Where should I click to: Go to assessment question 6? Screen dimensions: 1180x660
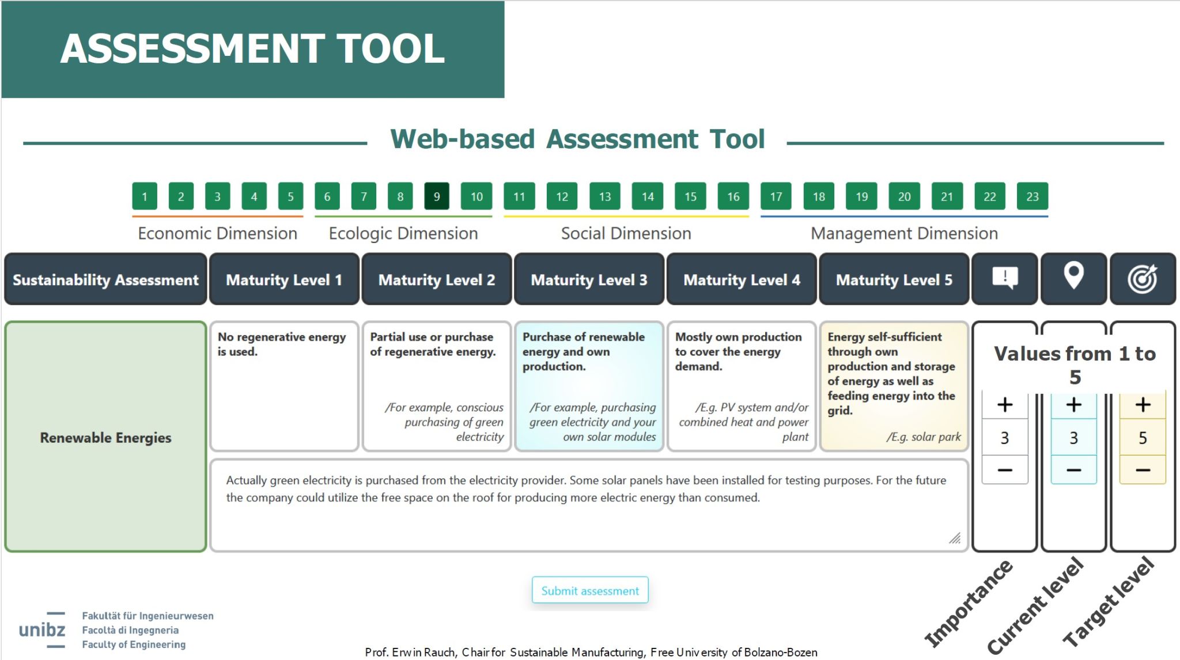[327, 196]
